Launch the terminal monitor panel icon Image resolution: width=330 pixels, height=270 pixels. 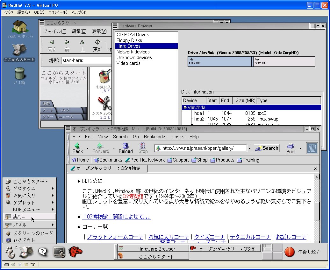click(x=59, y=252)
